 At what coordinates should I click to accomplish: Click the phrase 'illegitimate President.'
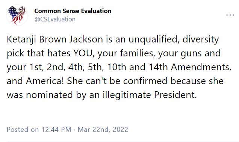coord(150,95)
